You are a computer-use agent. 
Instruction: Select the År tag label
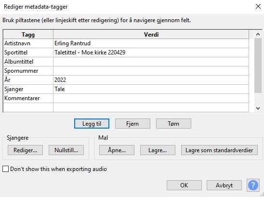click(28, 80)
